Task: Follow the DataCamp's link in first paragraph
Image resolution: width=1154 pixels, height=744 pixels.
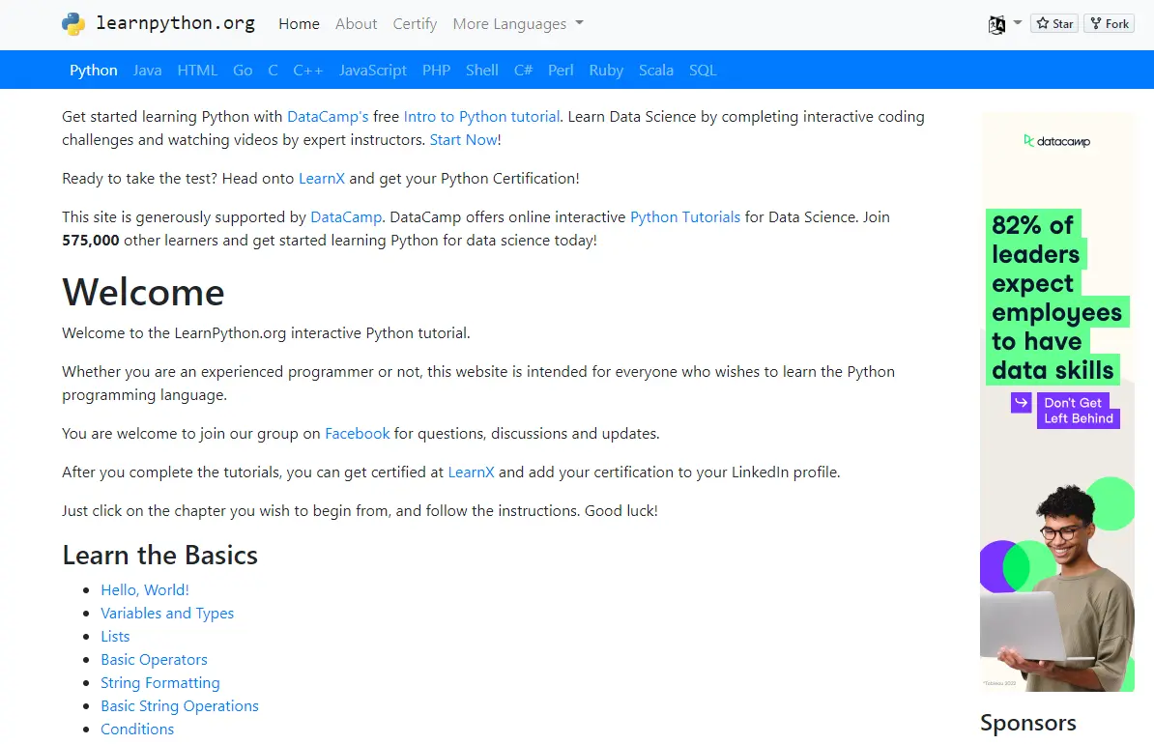Action: [328, 116]
